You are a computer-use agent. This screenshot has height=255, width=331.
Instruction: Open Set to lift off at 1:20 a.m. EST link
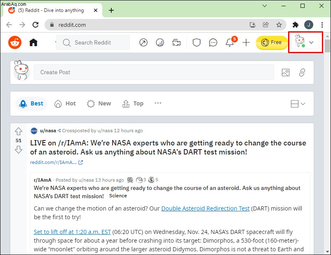(72, 232)
